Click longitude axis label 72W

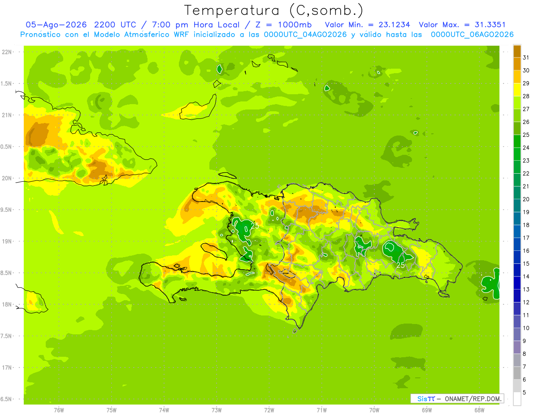click(x=269, y=410)
